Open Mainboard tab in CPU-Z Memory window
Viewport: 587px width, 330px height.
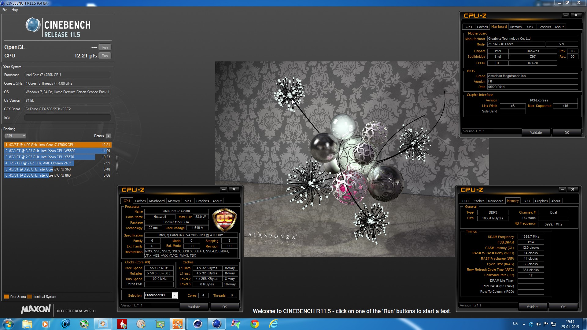click(x=496, y=201)
